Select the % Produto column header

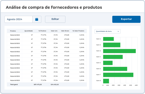[42, 31]
